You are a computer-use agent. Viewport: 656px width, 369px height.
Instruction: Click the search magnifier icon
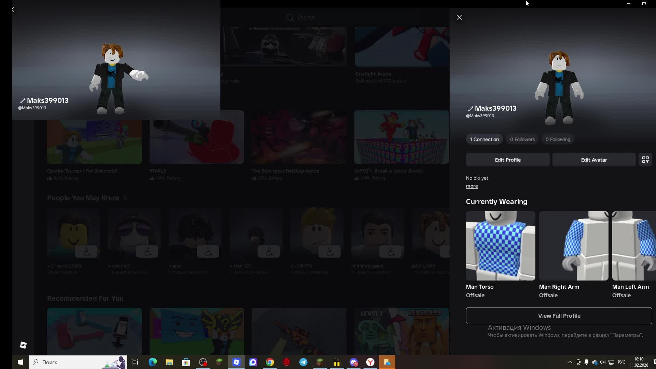(290, 17)
